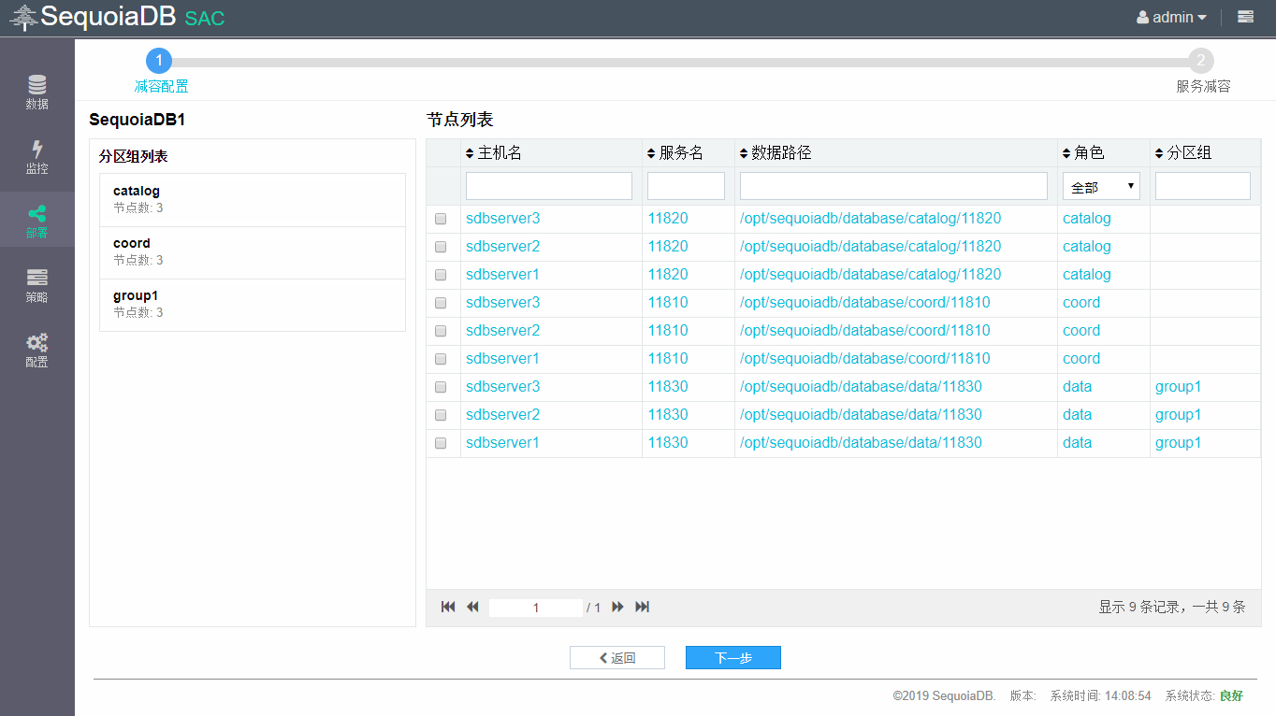This screenshot has width=1276, height=716.
Task: Open the 角色 filter dropdown 全部
Action: [x=1101, y=186]
